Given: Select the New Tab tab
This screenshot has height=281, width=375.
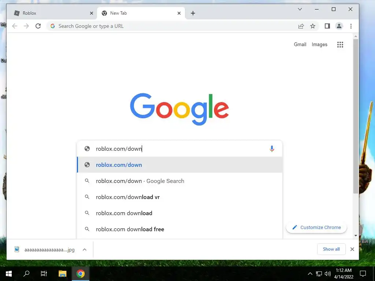Looking at the screenshot, I should point(141,13).
